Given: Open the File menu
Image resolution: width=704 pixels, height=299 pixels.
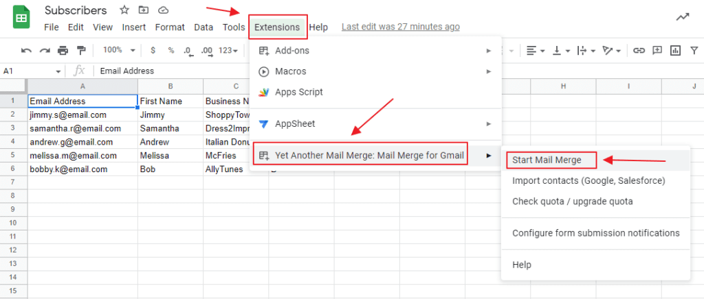Looking at the screenshot, I should (52, 27).
